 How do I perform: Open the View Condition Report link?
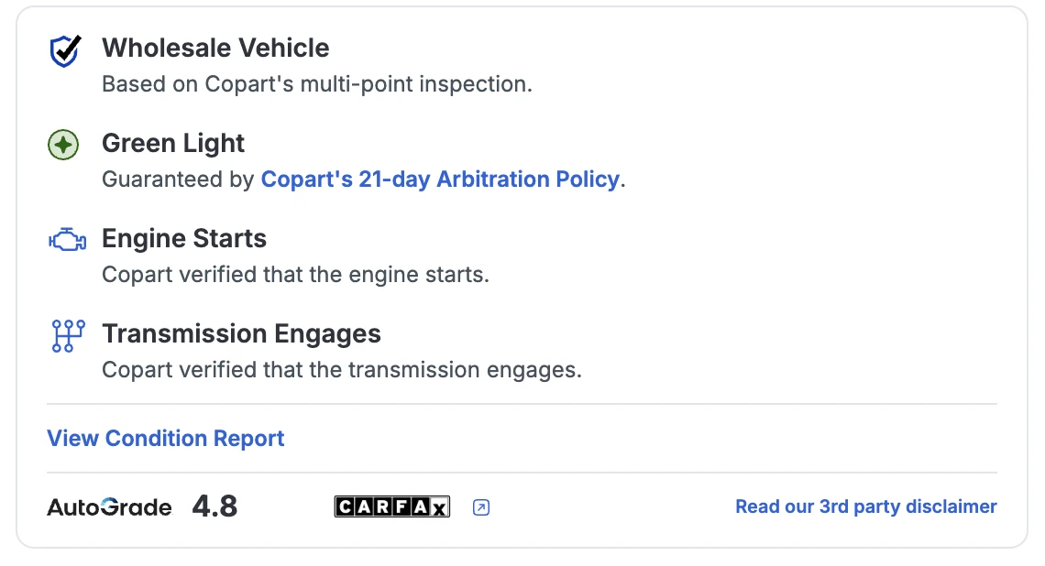pos(166,439)
